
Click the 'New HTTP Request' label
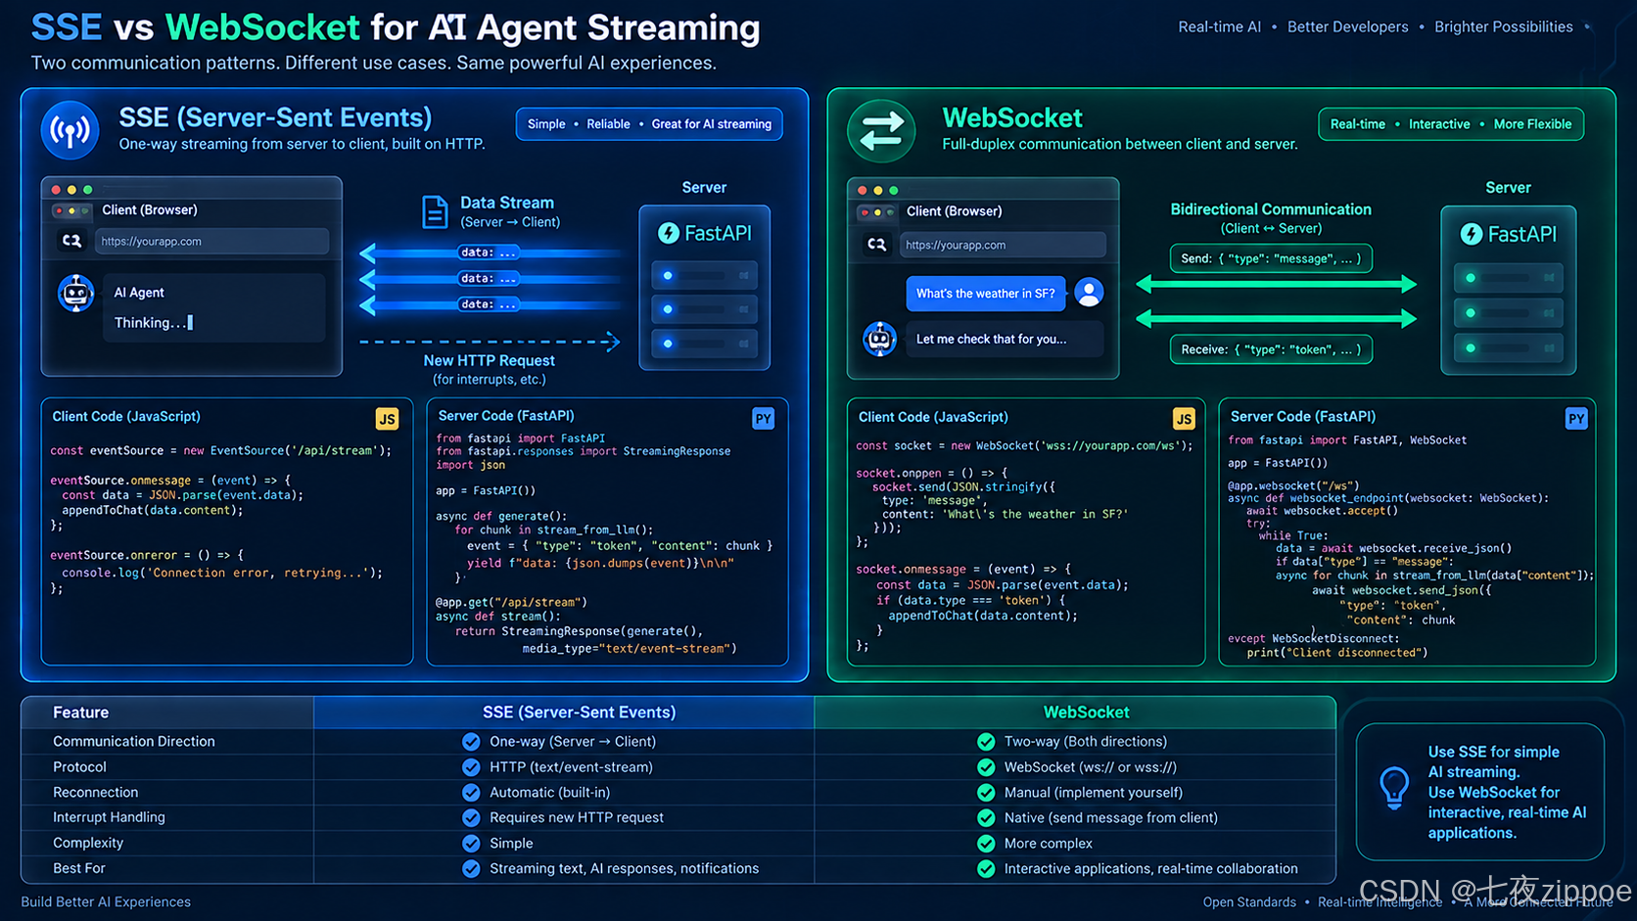490,360
